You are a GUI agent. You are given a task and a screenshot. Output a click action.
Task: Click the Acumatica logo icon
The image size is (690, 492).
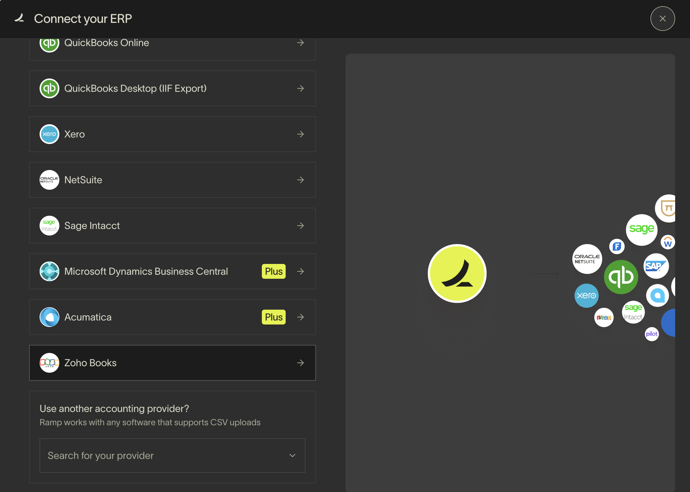click(49, 317)
